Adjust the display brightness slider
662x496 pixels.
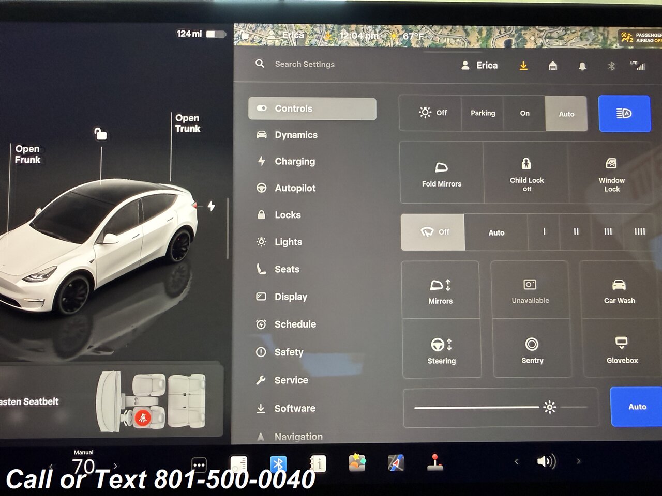click(x=500, y=408)
